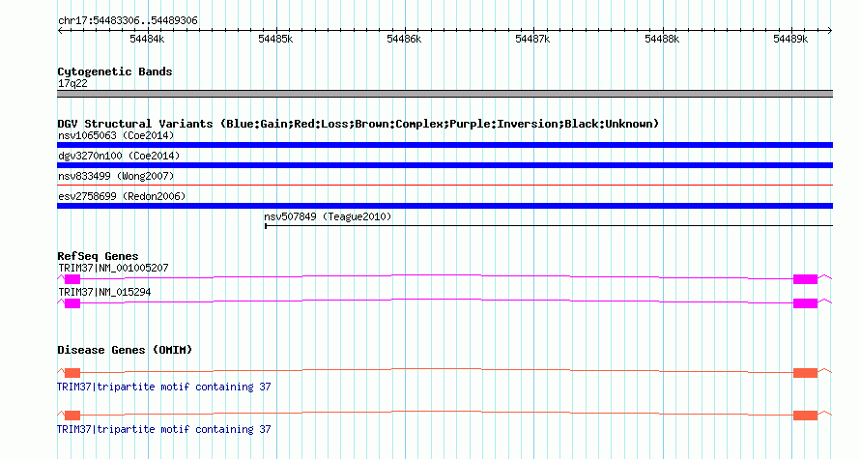Click left orange exon of first OMIM gene

point(72,373)
